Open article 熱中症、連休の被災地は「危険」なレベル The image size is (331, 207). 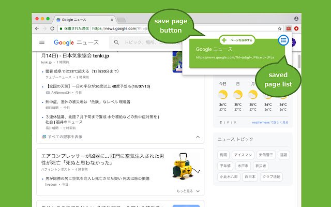pyautogui.click(x=88, y=102)
